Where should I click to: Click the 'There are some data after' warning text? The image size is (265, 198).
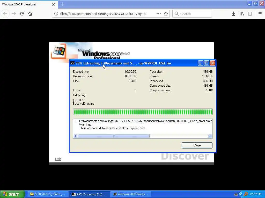point(112,128)
